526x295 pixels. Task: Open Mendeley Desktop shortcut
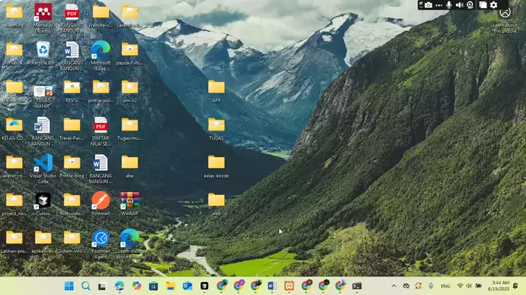42,12
